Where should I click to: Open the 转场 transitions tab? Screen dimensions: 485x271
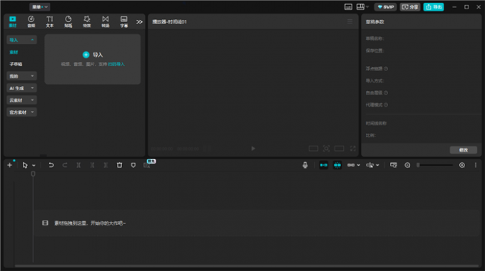(106, 21)
